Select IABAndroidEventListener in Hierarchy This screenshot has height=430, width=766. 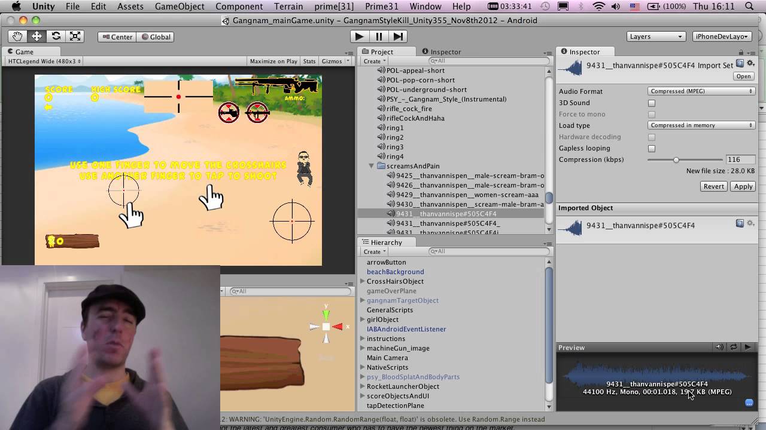pos(406,329)
